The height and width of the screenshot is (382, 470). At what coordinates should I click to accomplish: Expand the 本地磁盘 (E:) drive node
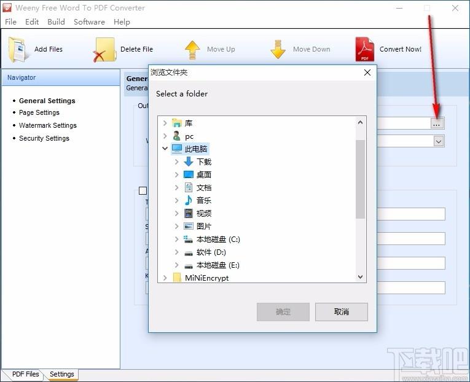coord(177,265)
